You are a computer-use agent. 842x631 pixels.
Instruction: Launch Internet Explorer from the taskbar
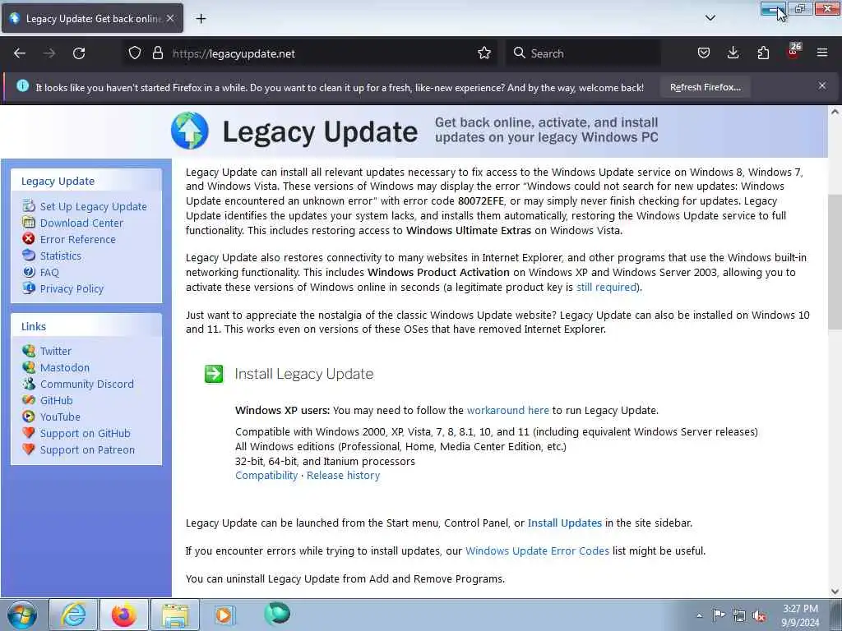click(73, 615)
